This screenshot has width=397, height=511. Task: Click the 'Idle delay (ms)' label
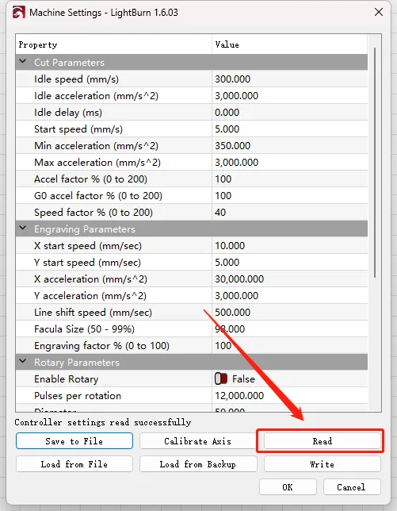point(68,113)
